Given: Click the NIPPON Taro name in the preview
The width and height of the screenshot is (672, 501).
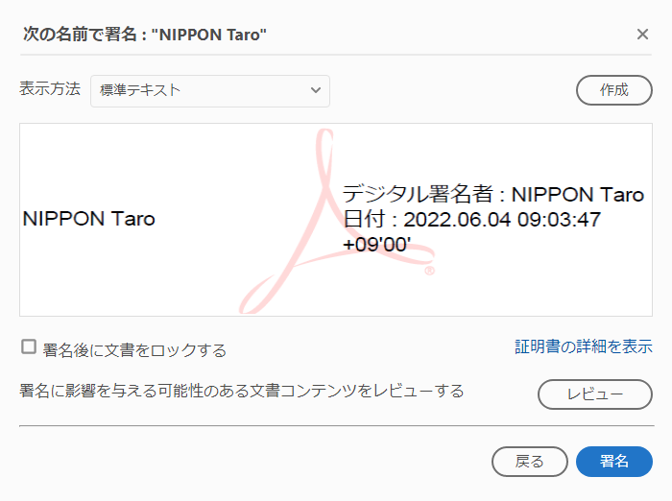Looking at the screenshot, I should click(88, 219).
